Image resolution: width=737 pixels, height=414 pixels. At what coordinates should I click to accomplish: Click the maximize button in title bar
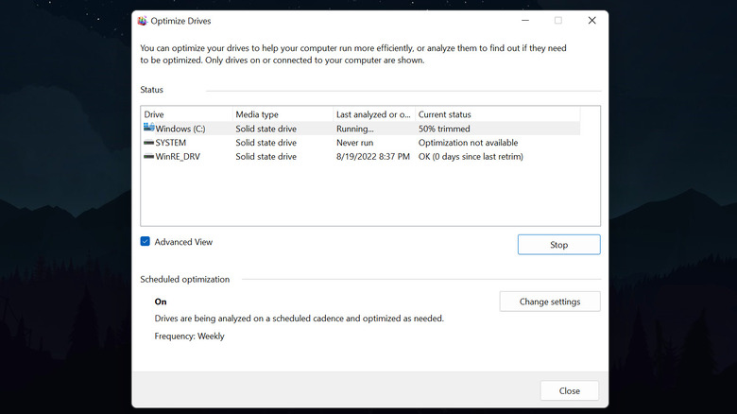click(x=557, y=20)
